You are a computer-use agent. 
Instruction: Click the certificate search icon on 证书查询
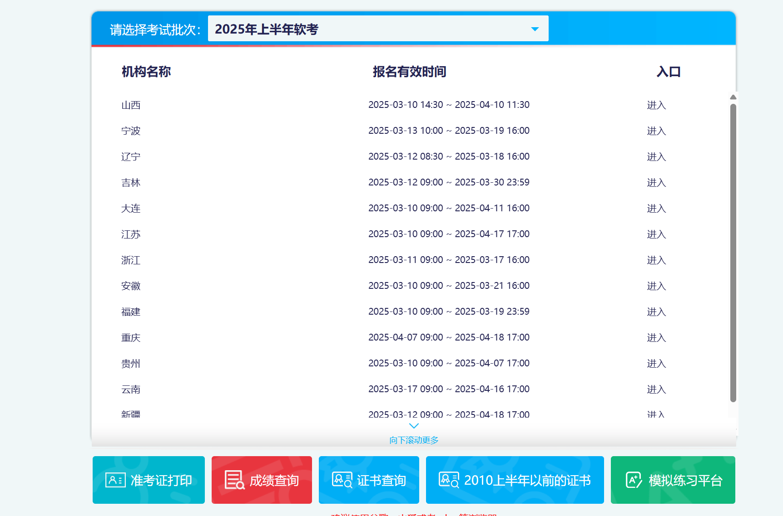pyautogui.click(x=342, y=480)
